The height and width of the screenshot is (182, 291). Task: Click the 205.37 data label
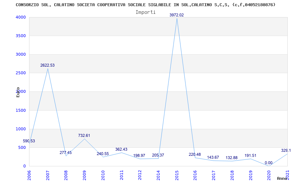(x=158, y=155)
